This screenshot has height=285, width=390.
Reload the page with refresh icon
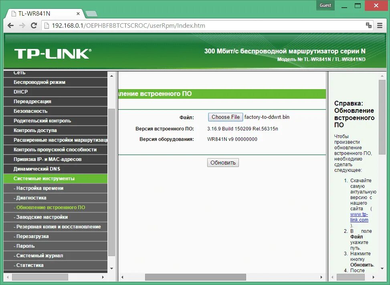34,25
